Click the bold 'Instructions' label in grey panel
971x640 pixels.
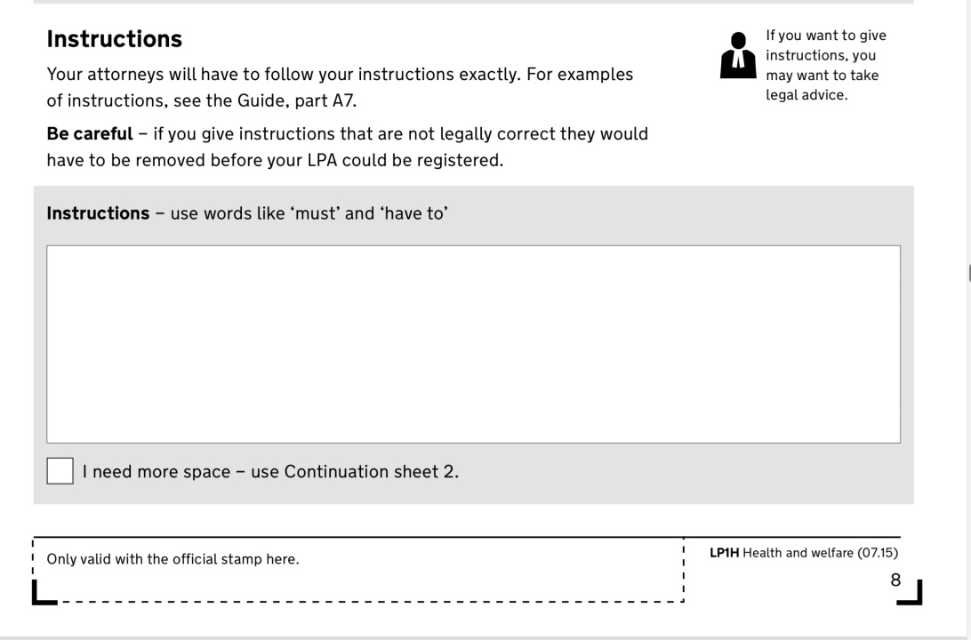(98, 213)
